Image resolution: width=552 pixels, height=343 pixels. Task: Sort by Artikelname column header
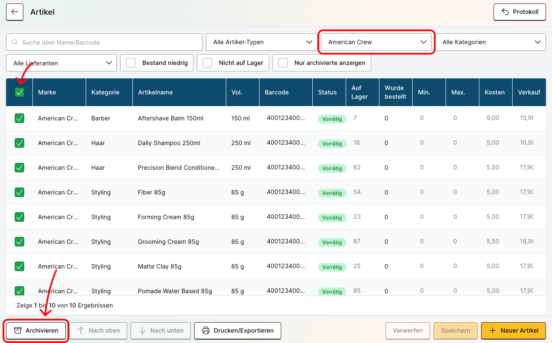155,92
